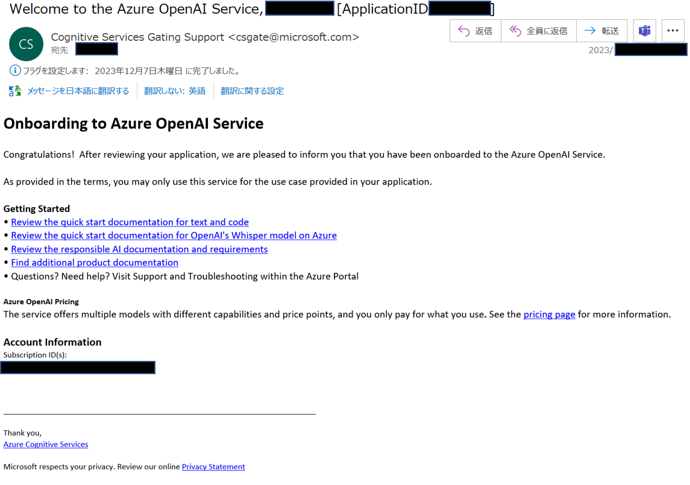Click the Forward arrow icon

(x=590, y=30)
